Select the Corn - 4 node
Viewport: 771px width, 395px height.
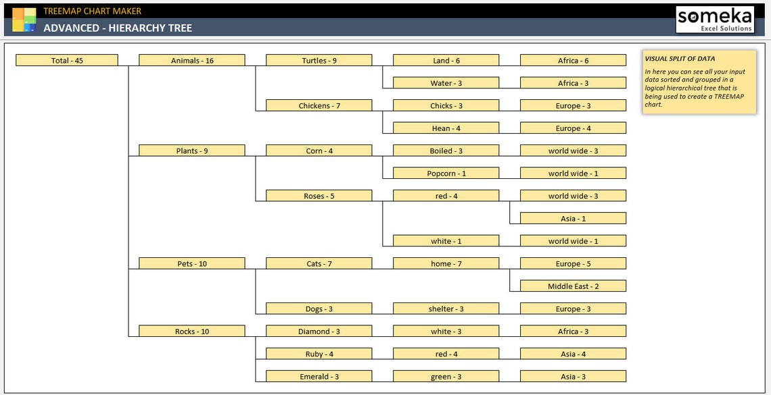tap(319, 150)
